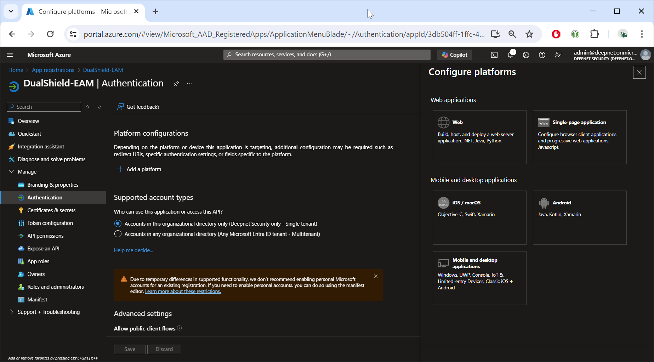
Task: Open the Cloud Shell icon in header
Action: tap(494, 55)
